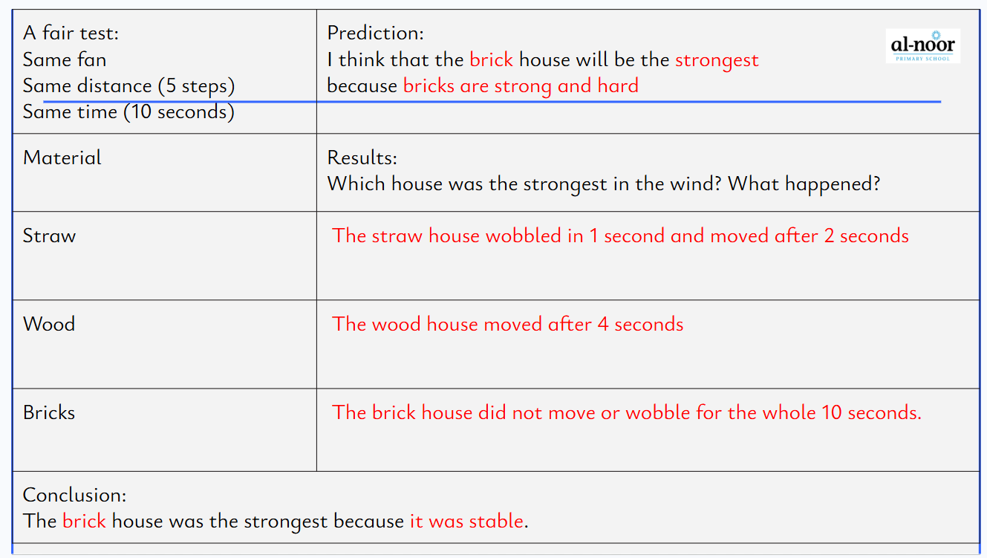Click the 'Prediction:' heading
The height and width of the screenshot is (558, 987).
click(375, 33)
